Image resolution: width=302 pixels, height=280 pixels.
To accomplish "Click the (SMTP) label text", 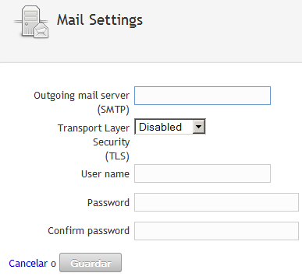I will click(113, 110).
